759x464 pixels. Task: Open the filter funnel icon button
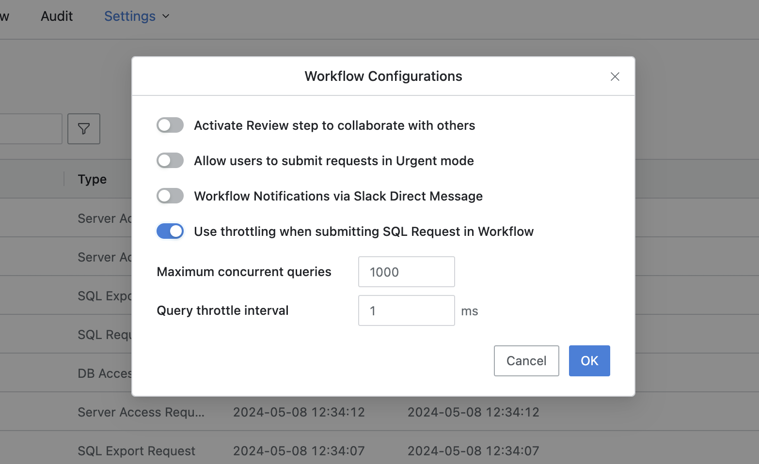tap(84, 129)
